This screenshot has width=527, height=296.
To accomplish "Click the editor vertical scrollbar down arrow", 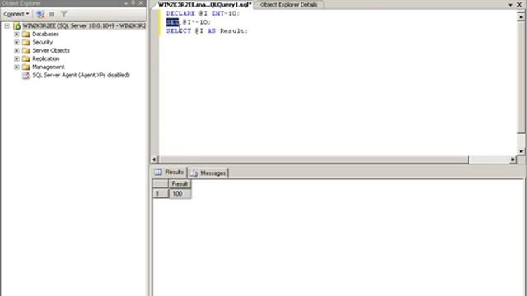I will (521, 151).
